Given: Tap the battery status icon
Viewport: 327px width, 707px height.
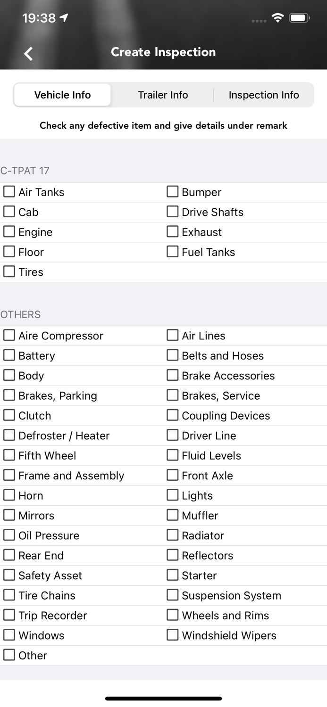Looking at the screenshot, I should pos(300,18).
